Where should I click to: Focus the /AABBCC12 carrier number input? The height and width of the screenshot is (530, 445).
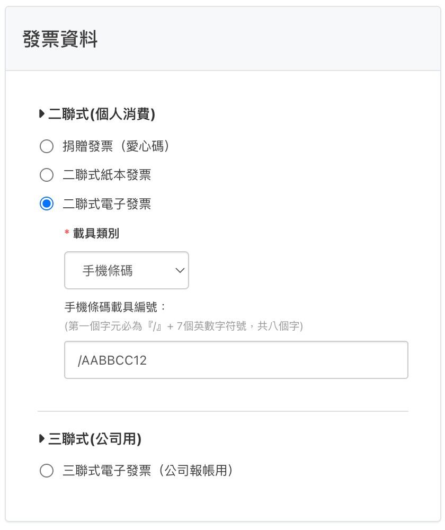pyautogui.click(x=236, y=360)
